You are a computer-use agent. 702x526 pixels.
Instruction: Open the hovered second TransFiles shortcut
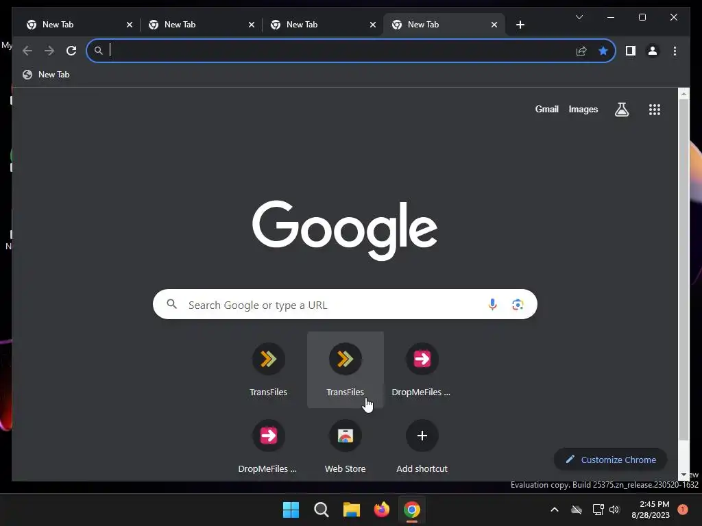346,369
